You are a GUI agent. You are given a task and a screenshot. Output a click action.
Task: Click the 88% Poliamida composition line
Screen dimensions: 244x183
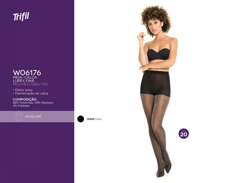click(x=33, y=103)
